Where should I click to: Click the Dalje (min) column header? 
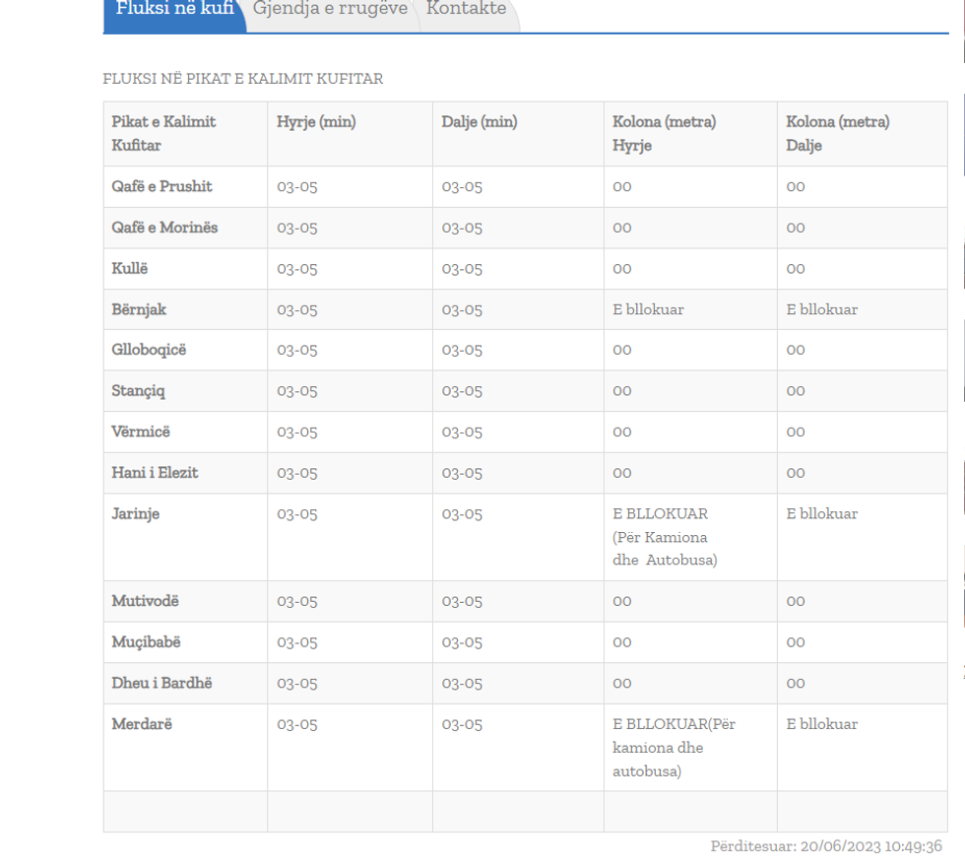pyautogui.click(x=480, y=122)
